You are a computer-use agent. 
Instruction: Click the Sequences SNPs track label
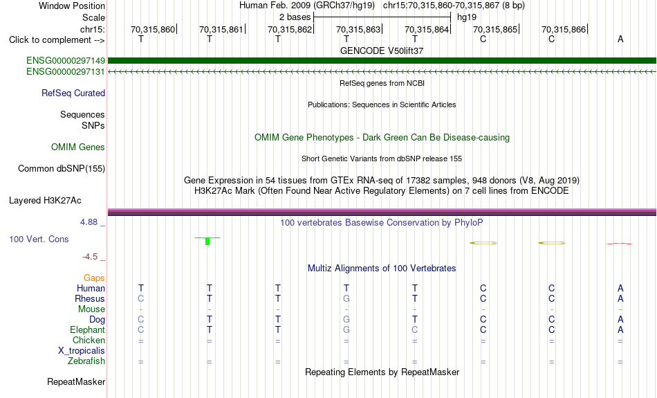82,120
